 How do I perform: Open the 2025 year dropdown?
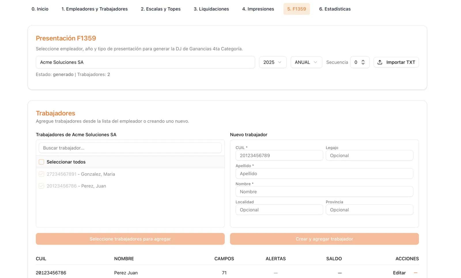272,62
